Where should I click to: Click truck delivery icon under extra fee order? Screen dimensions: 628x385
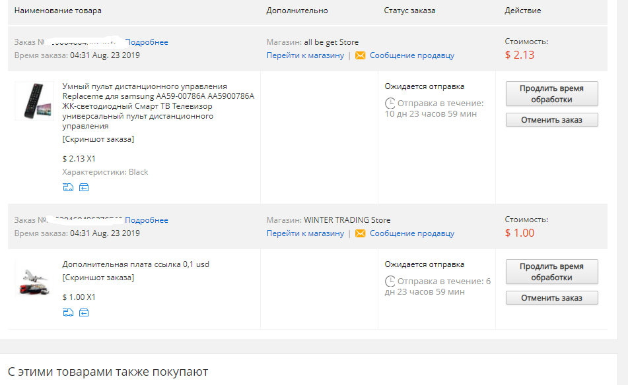[x=68, y=312]
